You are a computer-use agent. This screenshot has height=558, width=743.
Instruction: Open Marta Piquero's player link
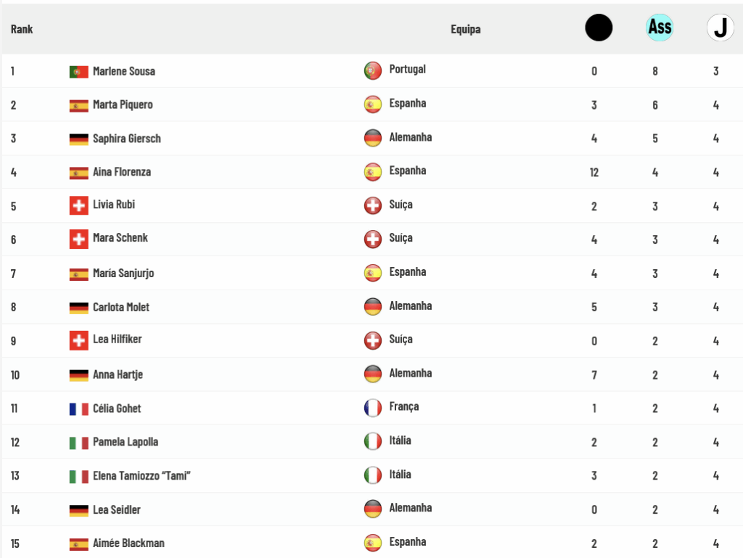pos(123,104)
